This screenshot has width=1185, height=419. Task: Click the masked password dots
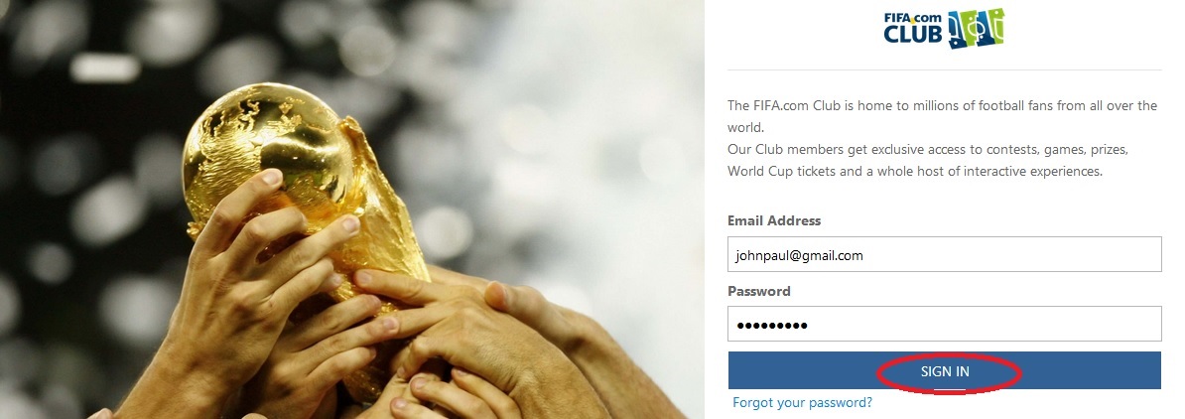point(772,326)
